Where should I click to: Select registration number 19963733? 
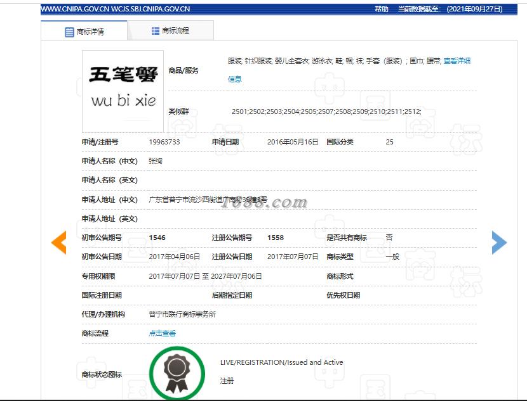tap(164, 142)
